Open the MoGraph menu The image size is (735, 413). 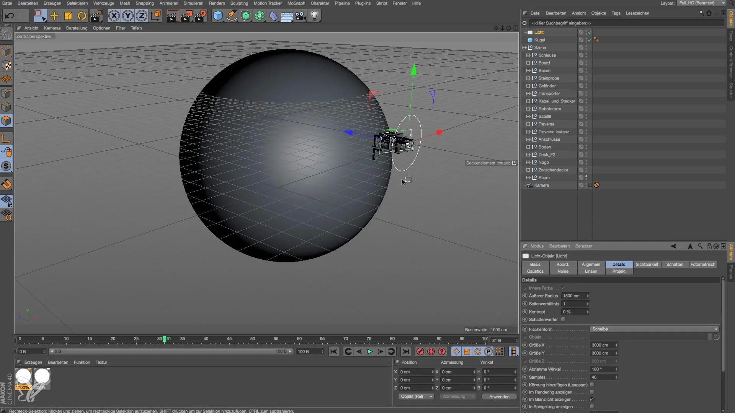point(296,3)
